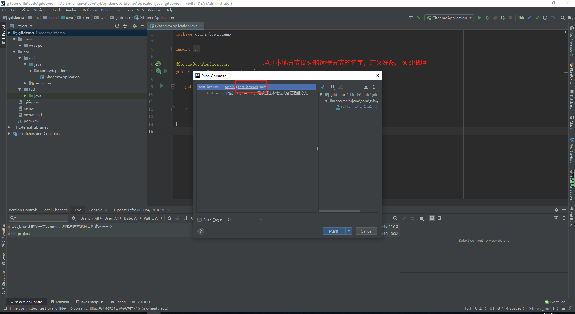Screen dimensions: 575x314
Task: Open Search Everywhere magnifier icon
Action: [x=563, y=18]
